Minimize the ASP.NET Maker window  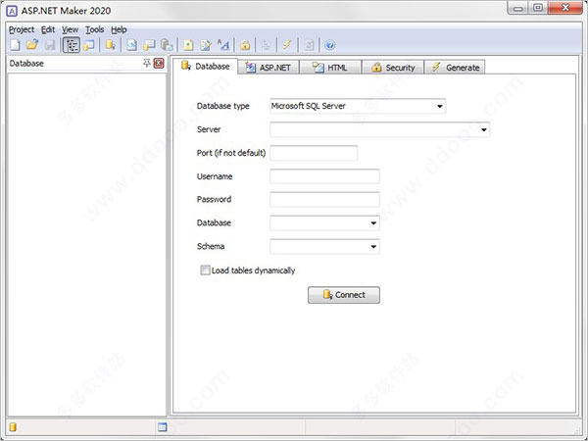(x=517, y=8)
